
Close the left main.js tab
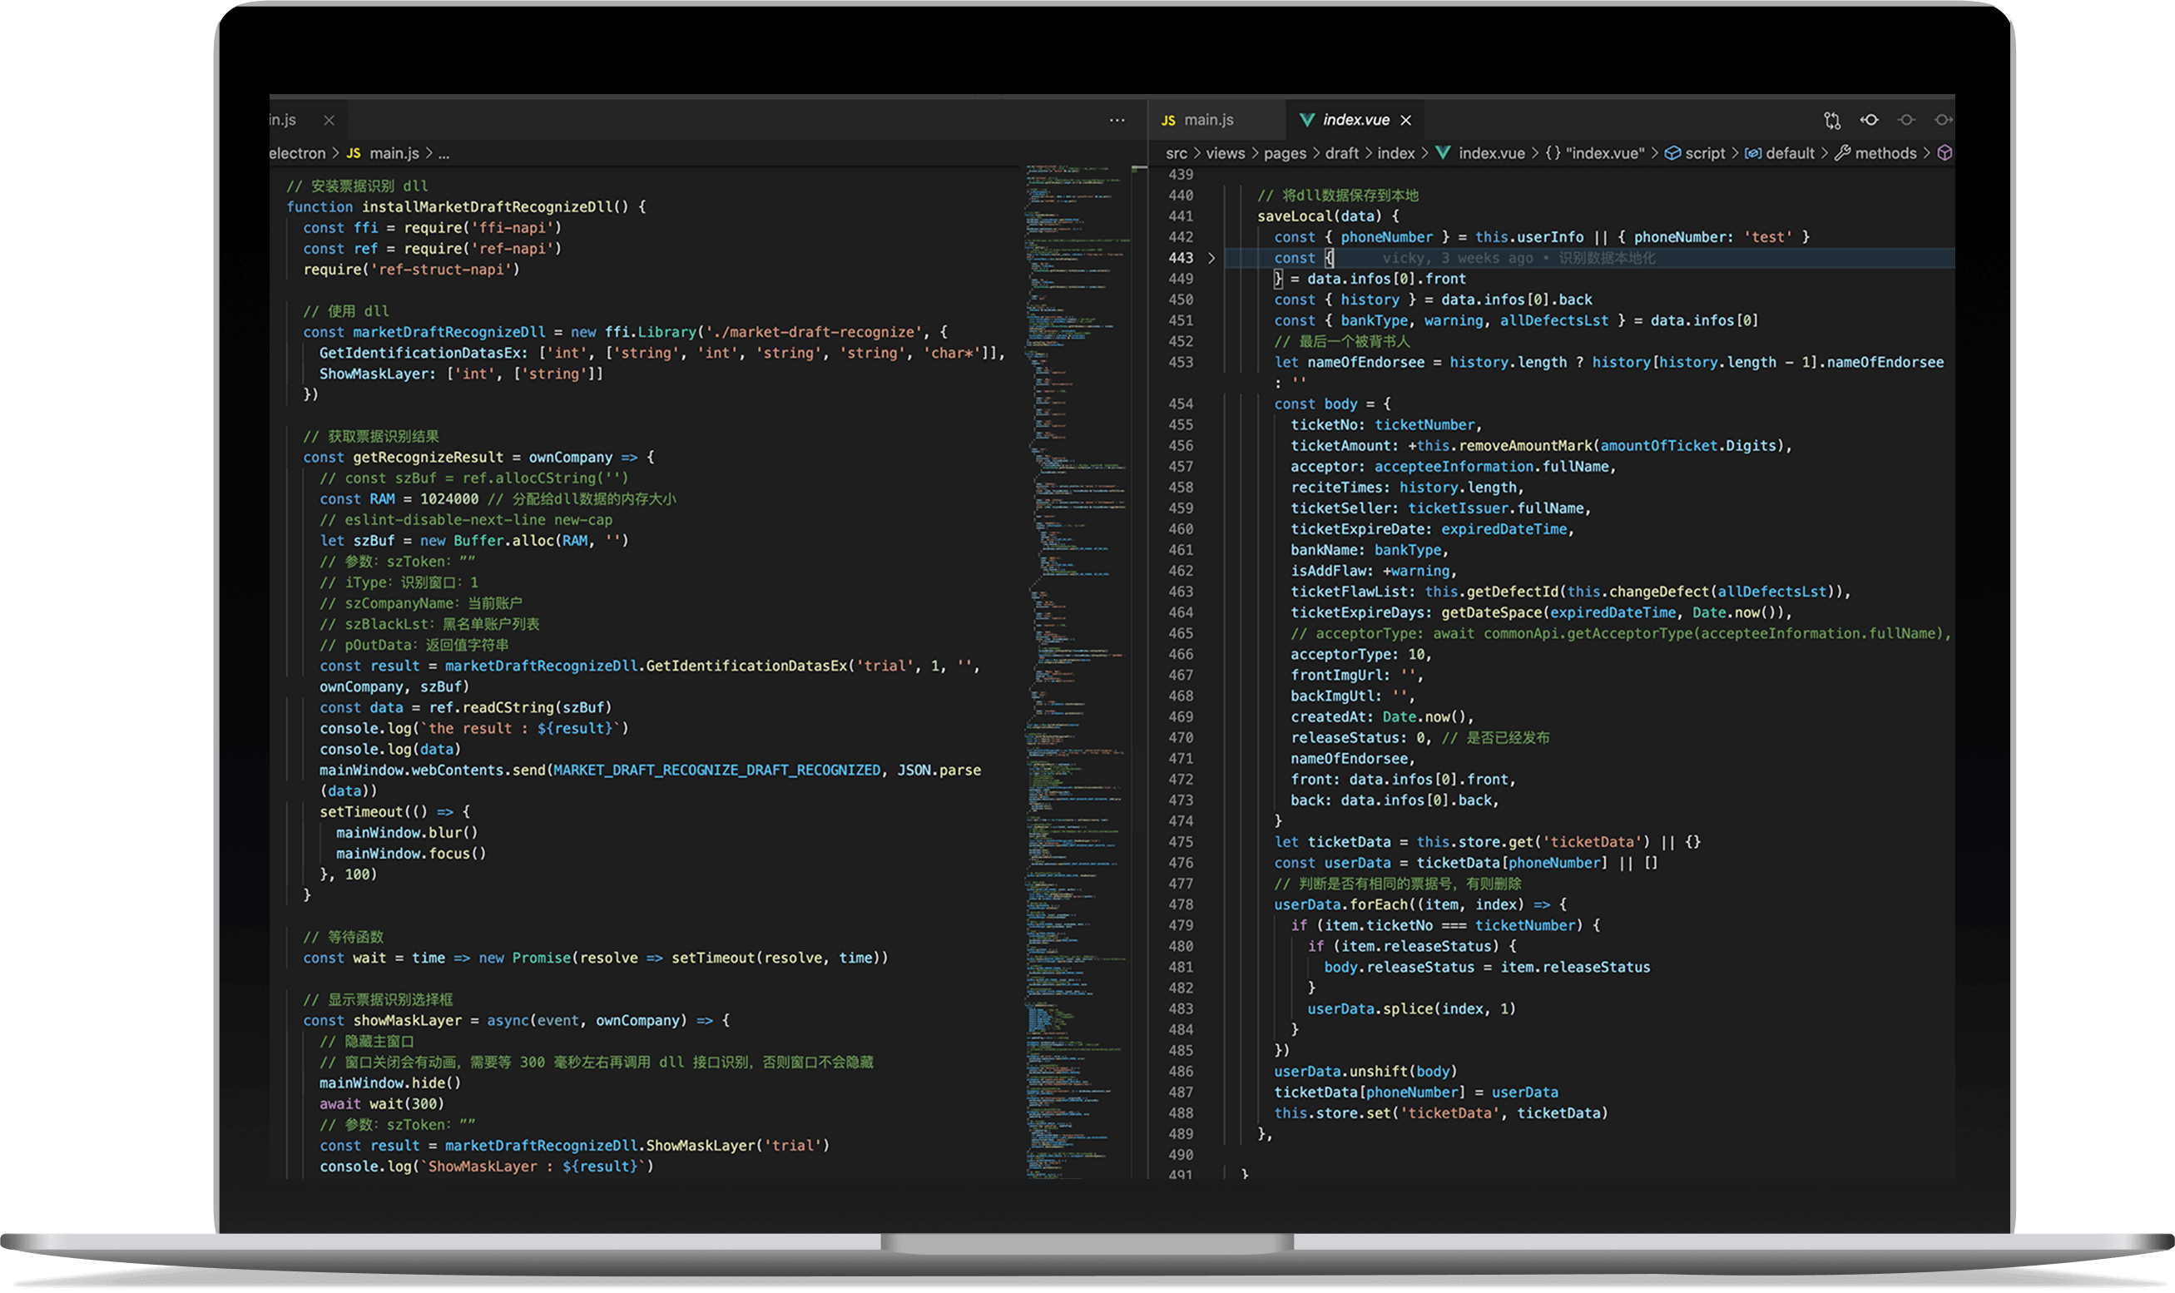329,121
